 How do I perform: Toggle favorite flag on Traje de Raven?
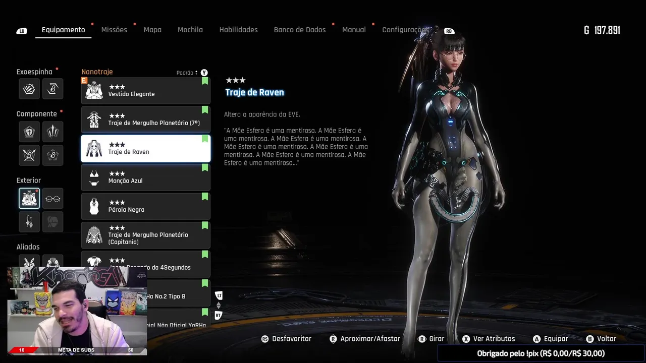click(x=205, y=139)
